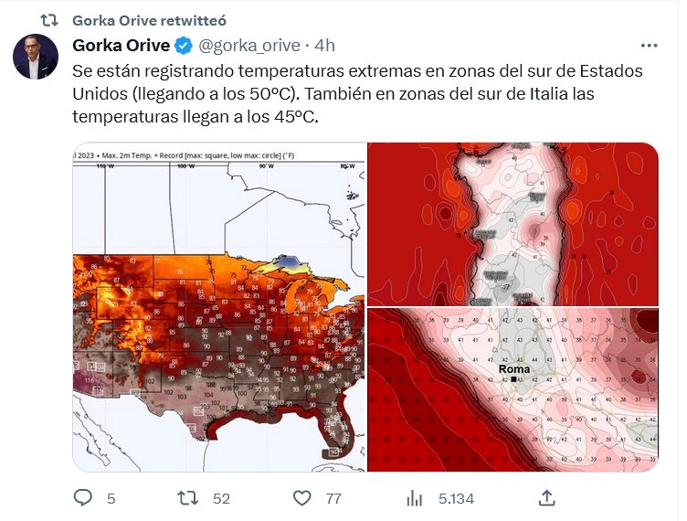Image resolution: width=687 pixels, height=521 pixels.
Task: Open the bold Gorka Orive display name
Action: pyautogui.click(x=121, y=45)
